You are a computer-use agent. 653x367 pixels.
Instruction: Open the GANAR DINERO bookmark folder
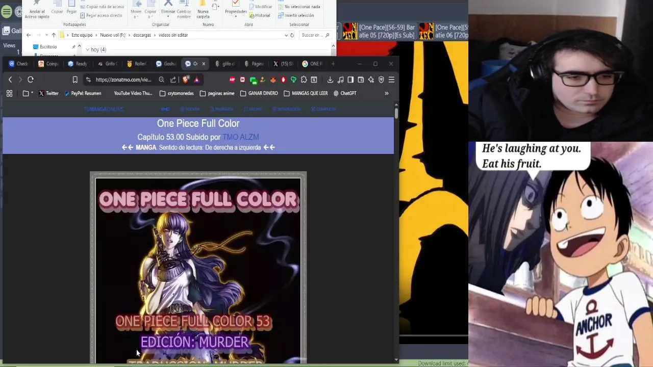[259, 93]
